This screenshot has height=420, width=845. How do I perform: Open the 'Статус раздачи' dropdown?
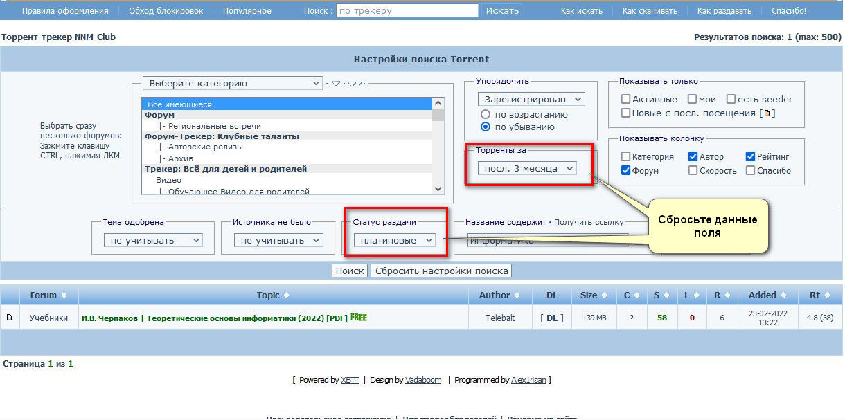coord(394,240)
